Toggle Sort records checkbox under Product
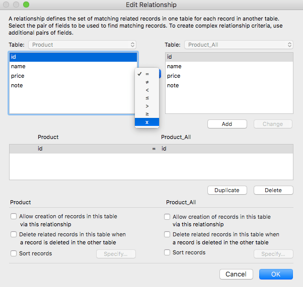Image resolution: width=303 pixels, height=287 pixels. click(x=14, y=253)
